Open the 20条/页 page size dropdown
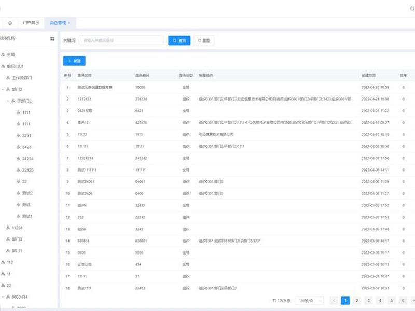This screenshot has width=415, height=311. tap(309, 301)
